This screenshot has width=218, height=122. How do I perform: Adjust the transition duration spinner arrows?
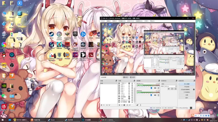(176, 86)
